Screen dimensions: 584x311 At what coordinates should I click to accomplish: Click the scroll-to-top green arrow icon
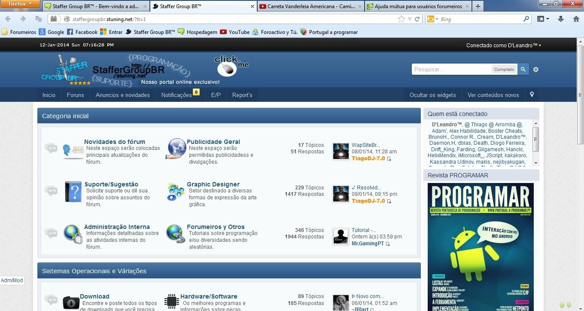click(x=562, y=305)
